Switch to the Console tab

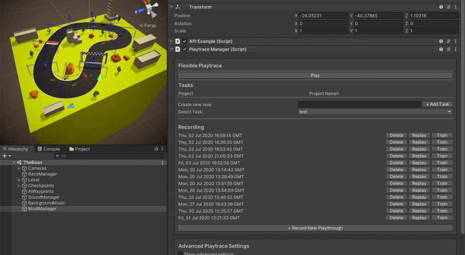pyautogui.click(x=49, y=149)
